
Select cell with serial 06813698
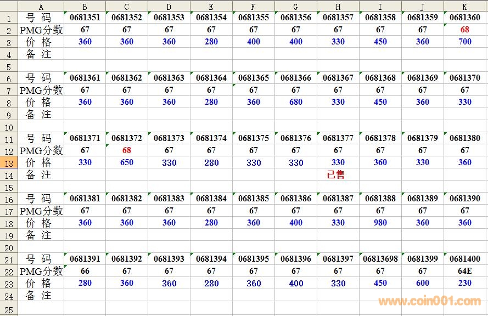[380, 259]
